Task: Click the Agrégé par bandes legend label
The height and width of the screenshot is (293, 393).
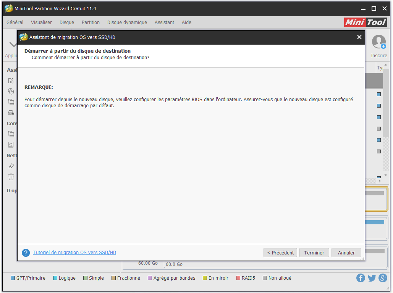Action: [x=174, y=278]
